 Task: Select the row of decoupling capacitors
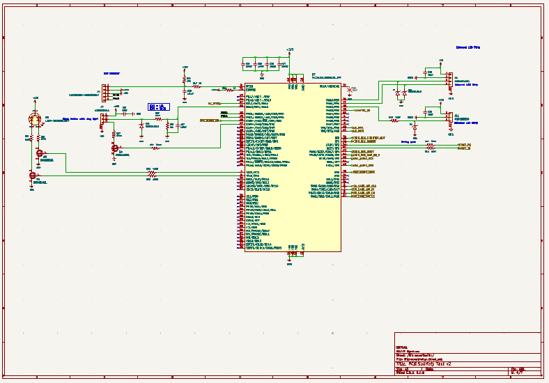(x=265, y=65)
